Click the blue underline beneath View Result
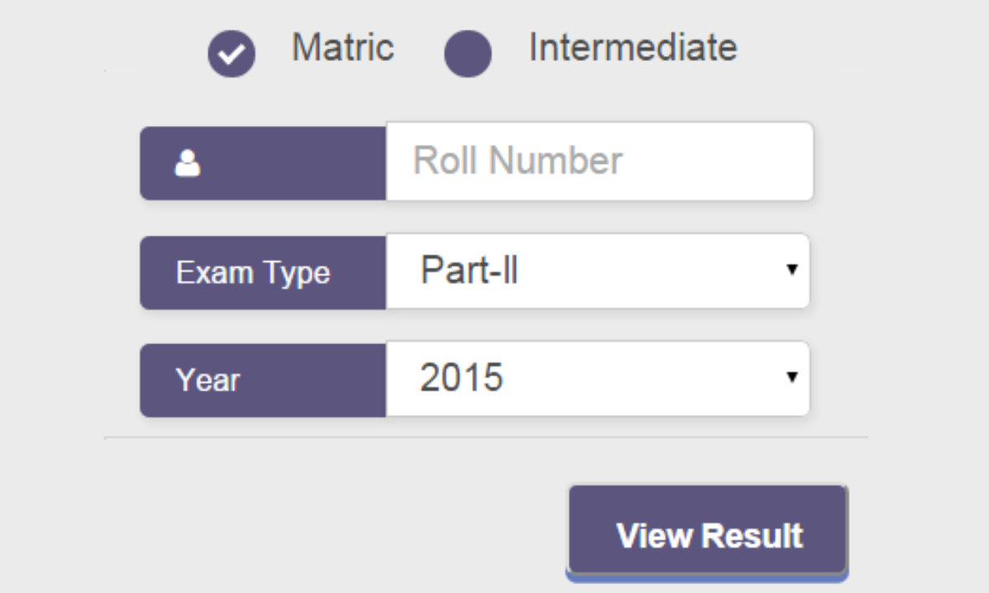 pos(707,577)
